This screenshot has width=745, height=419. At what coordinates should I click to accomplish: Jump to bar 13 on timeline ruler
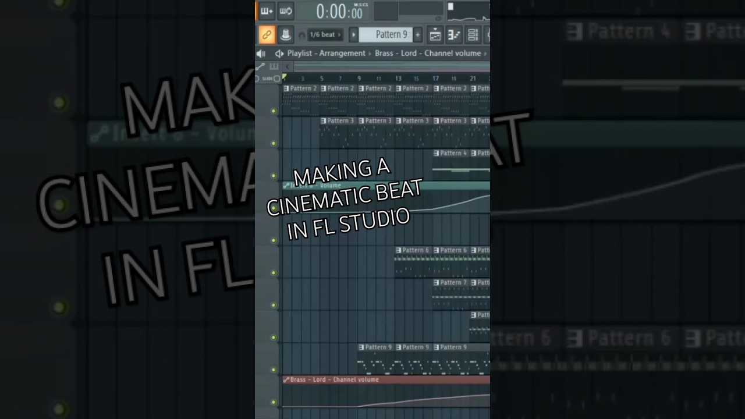398,79
